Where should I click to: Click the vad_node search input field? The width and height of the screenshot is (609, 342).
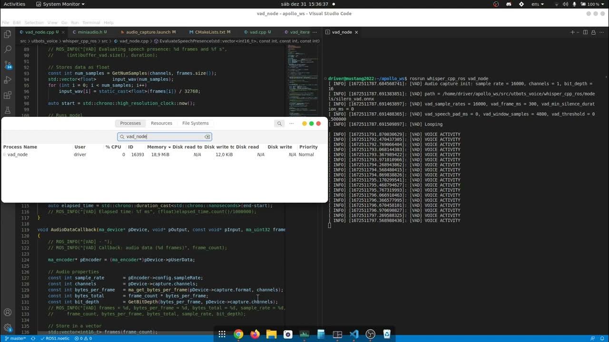[164, 137]
